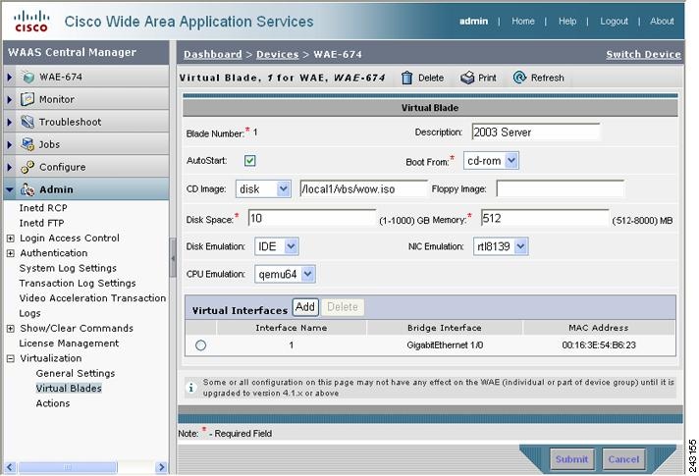Click the Logout link
This screenshot has height=476, width=699.
point(614,21)
